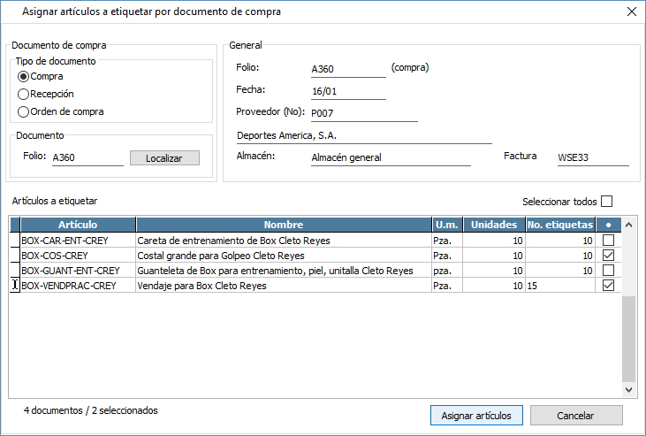This screenshot has height=436, width=646.
Task: Select Orden de compra option
Action: click(24, 111)
